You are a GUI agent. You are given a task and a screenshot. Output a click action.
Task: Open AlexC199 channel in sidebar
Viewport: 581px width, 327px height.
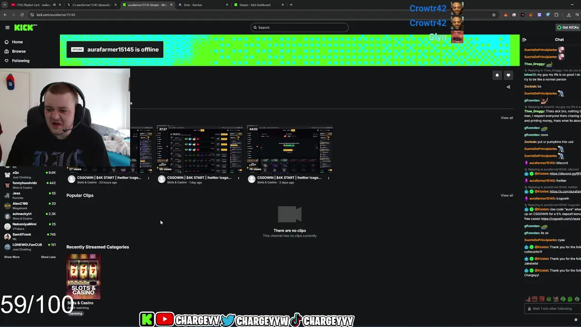point(30,206)
